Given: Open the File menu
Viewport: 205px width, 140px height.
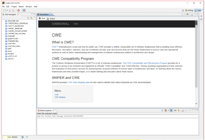Looking at the screenshot, I should pyautogui.click(x=3, y=6).
